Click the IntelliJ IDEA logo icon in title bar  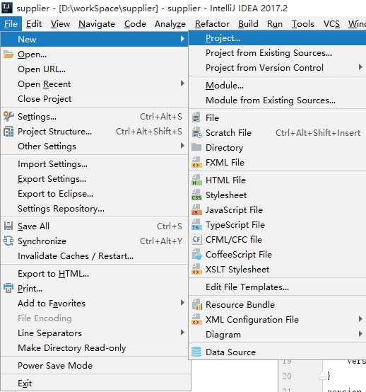pyautogui.click(x=7, y=7)
